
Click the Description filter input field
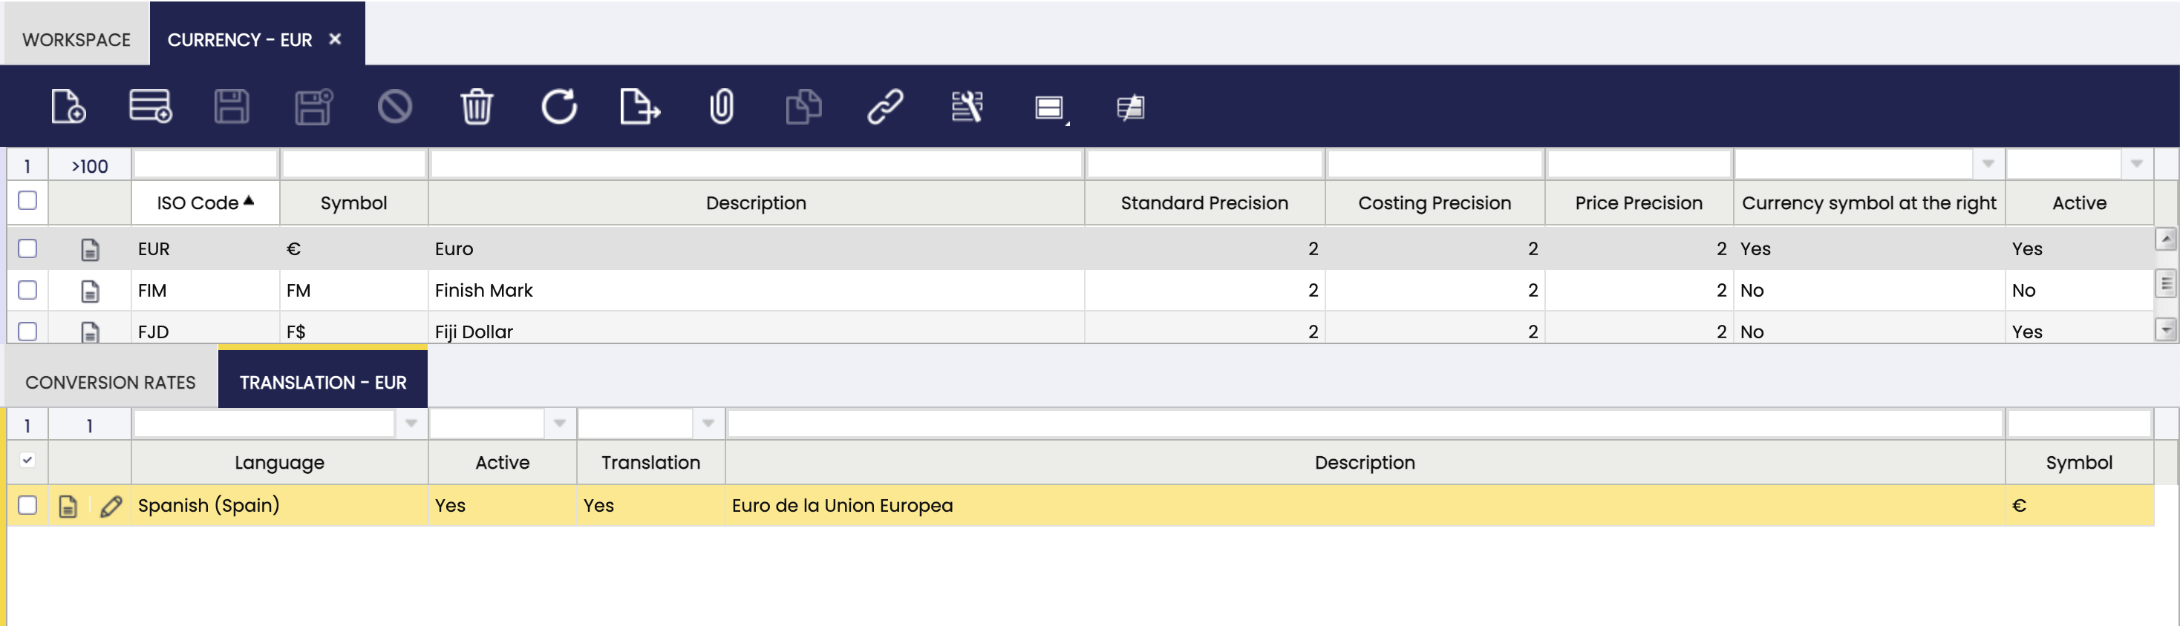point(756,164)
